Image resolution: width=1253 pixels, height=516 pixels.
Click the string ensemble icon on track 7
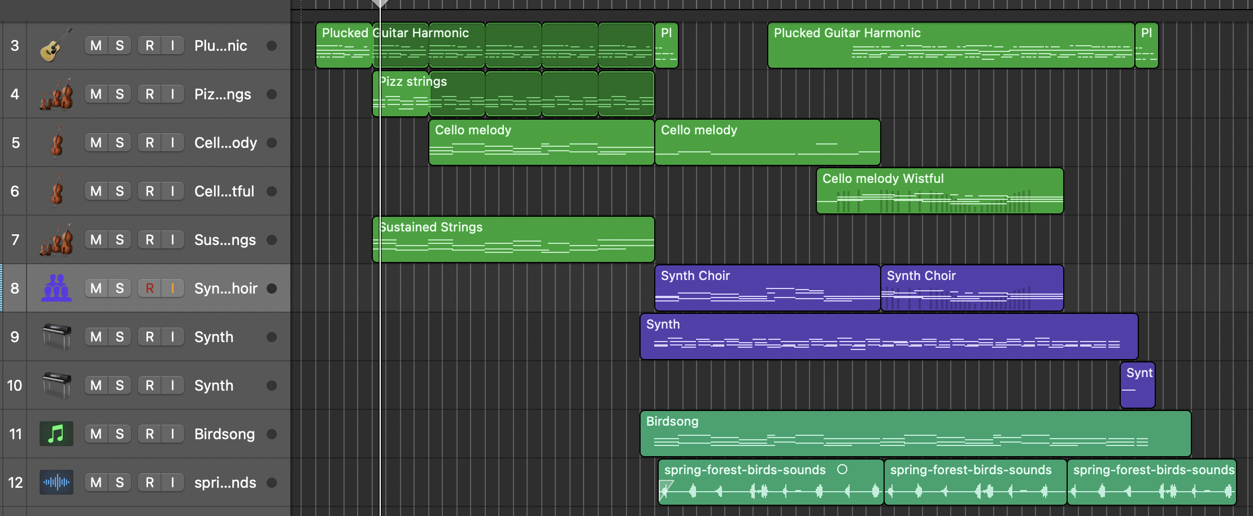click(56, 239)
